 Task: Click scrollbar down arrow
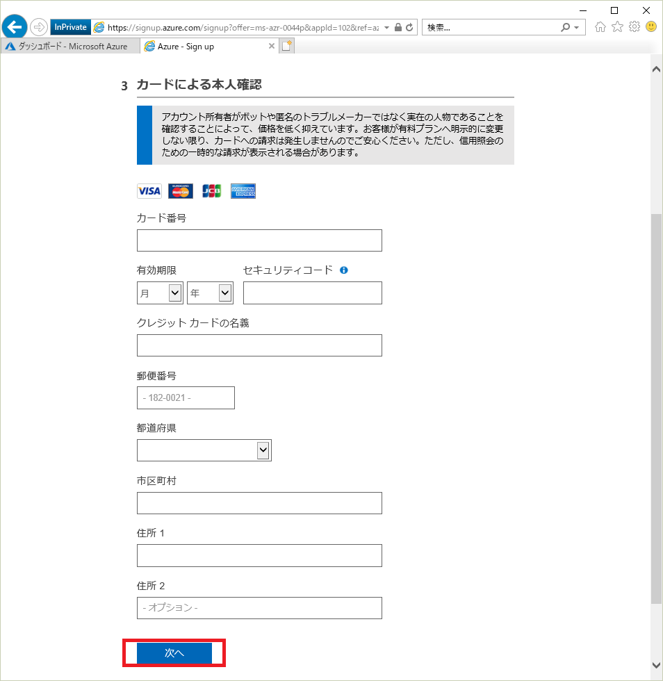tap(657, 665)
